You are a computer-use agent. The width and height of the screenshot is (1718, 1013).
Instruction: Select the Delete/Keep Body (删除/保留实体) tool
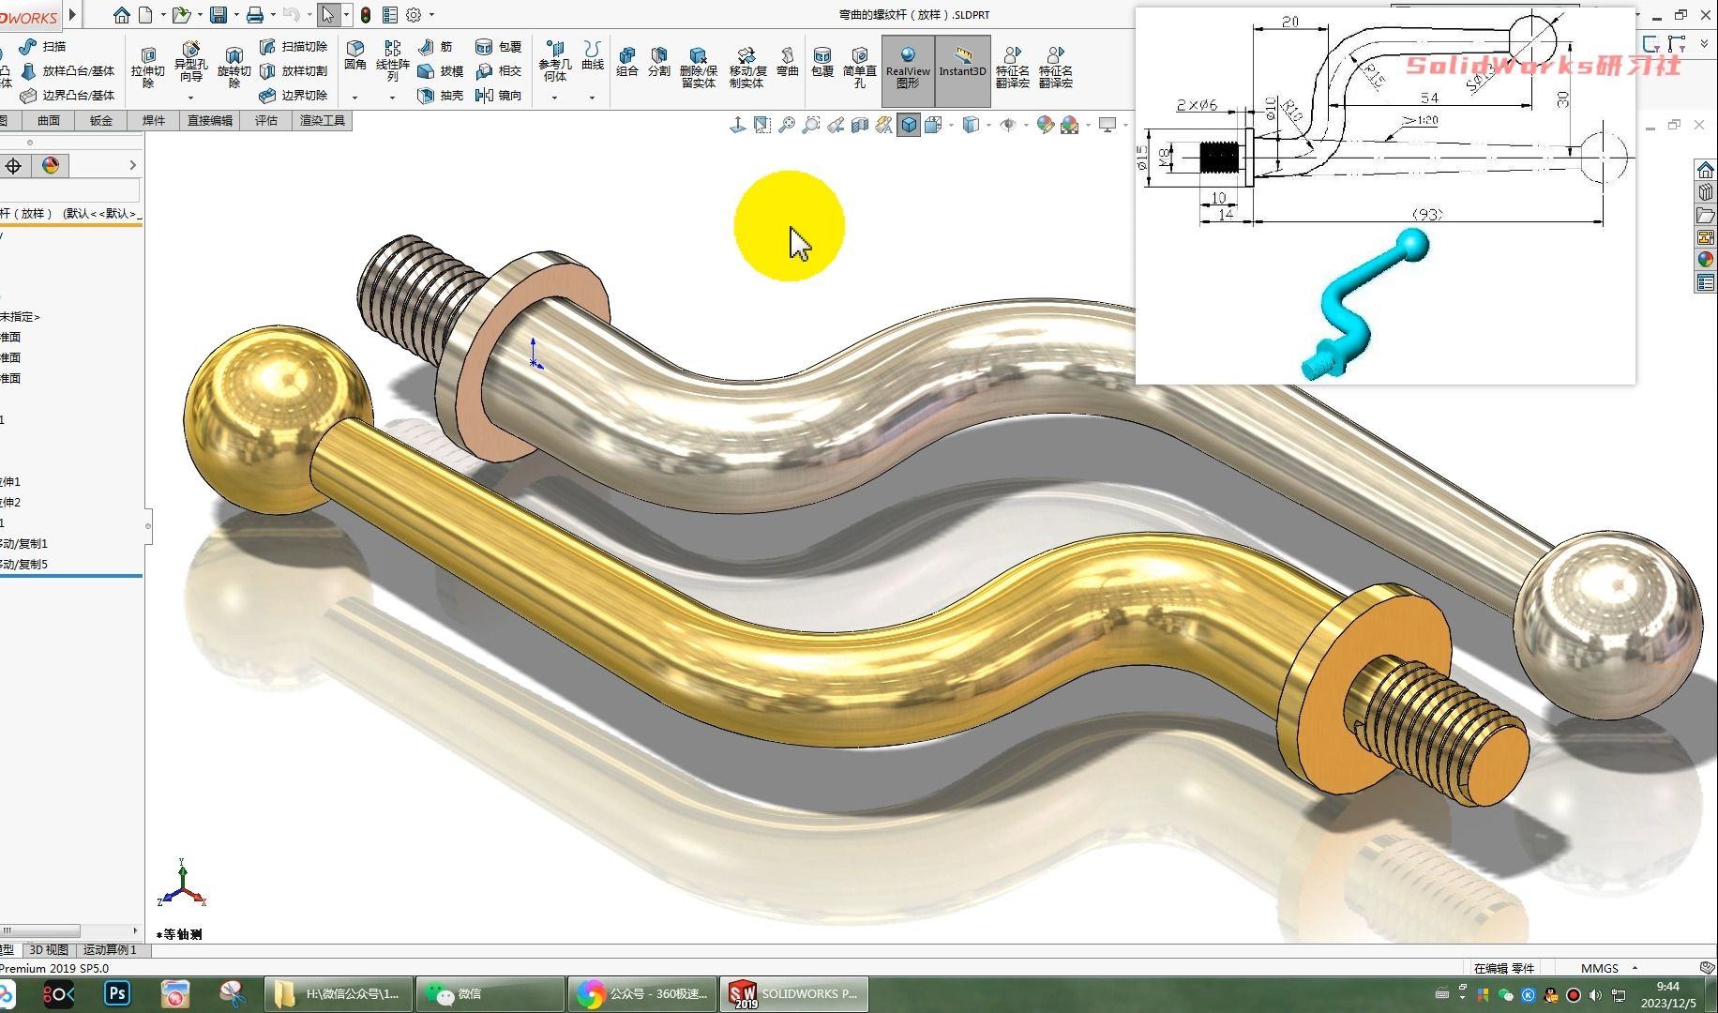tap(699, 67)
